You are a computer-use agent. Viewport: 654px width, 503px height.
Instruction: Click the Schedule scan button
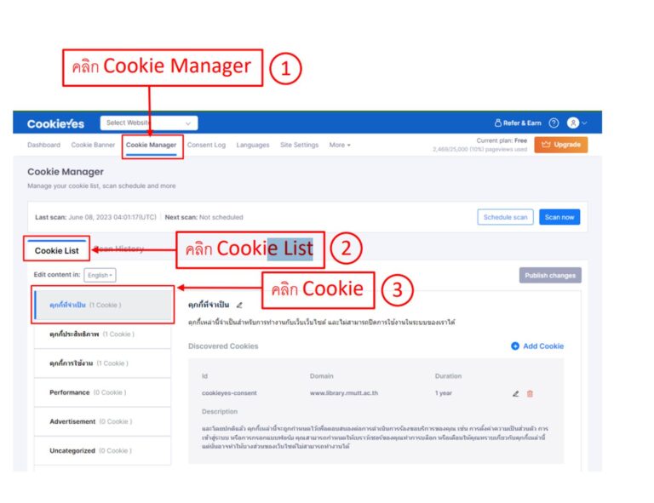[x=505, y=217]
